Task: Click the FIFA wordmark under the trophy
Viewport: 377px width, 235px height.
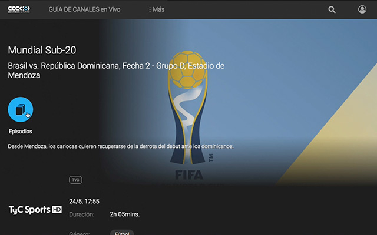Action: [x=189, y=175]
